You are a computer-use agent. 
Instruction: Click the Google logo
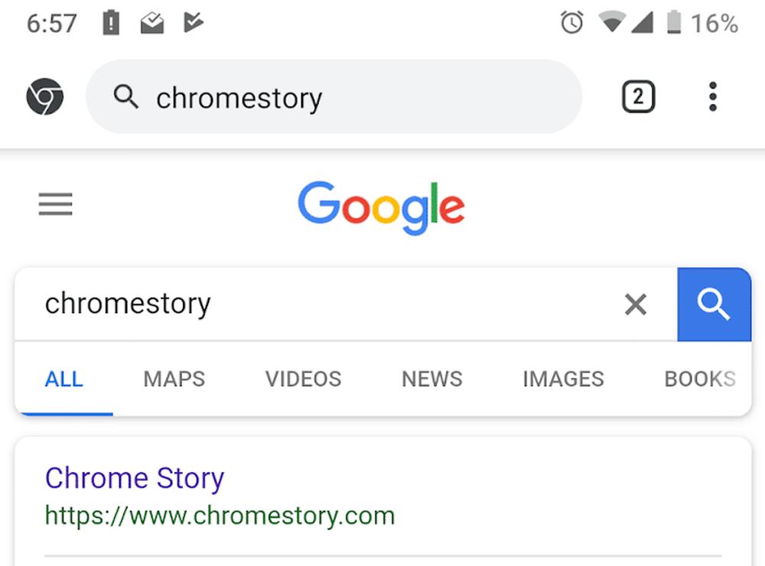click(381, 207)
